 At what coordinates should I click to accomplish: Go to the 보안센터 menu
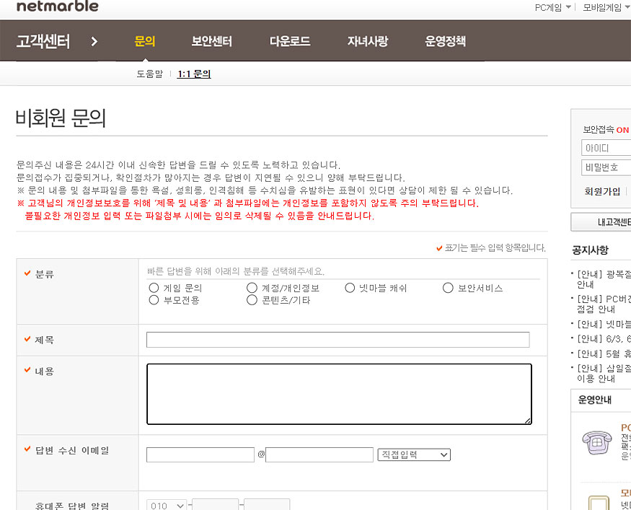coord(211,42)
